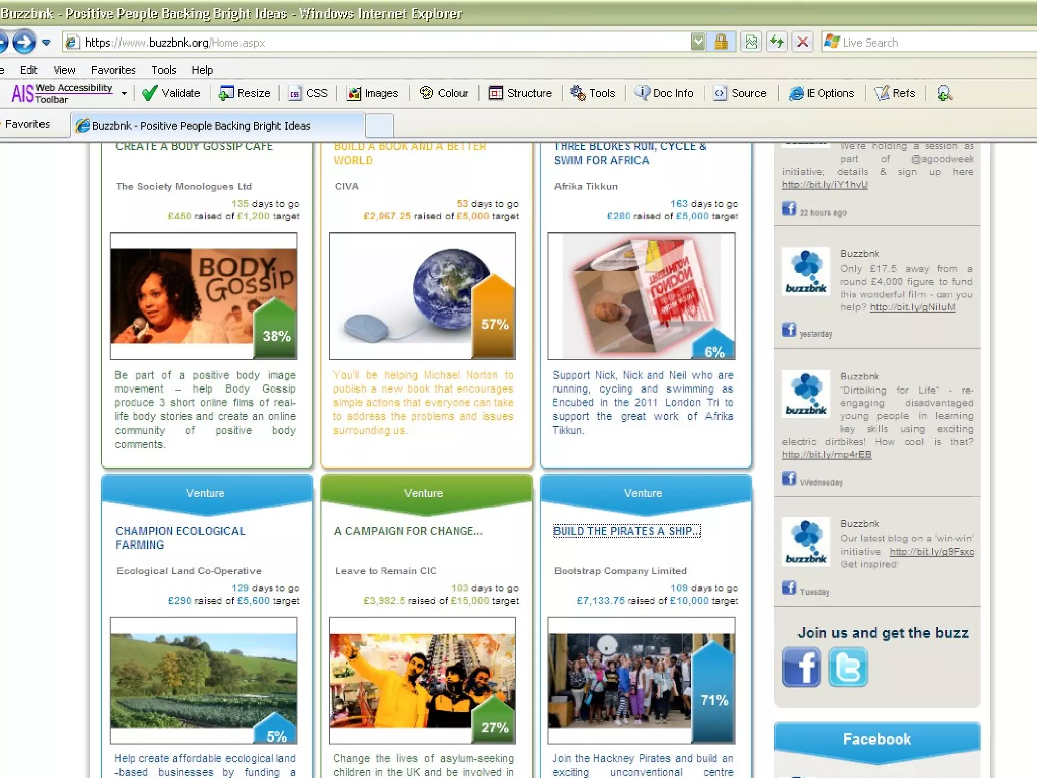This screenshot has width=1037, height=778.
Task: Click the large Facebook join icon
Action: pos(801,667)
